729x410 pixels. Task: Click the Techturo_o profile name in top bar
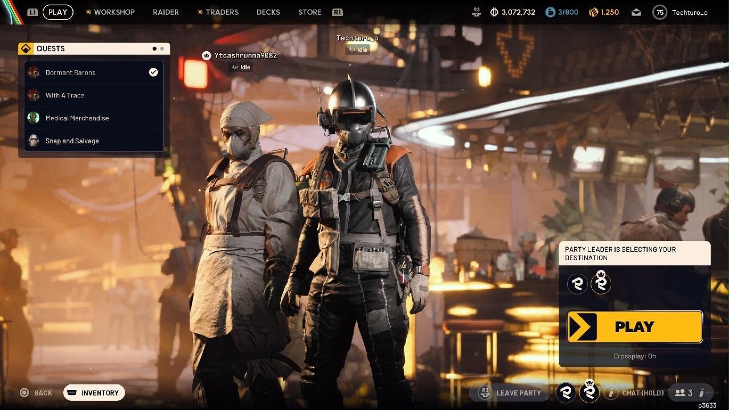[x=690, y=12]
